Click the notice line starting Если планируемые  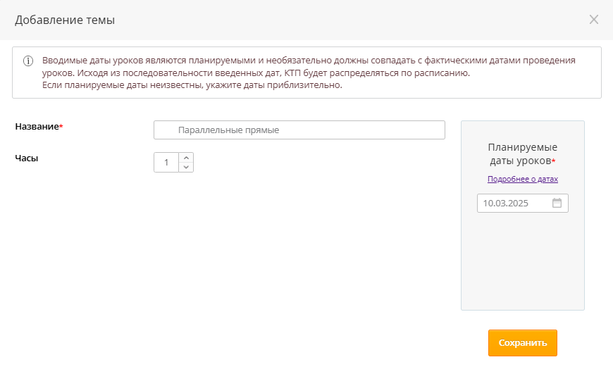pos(192,85)
